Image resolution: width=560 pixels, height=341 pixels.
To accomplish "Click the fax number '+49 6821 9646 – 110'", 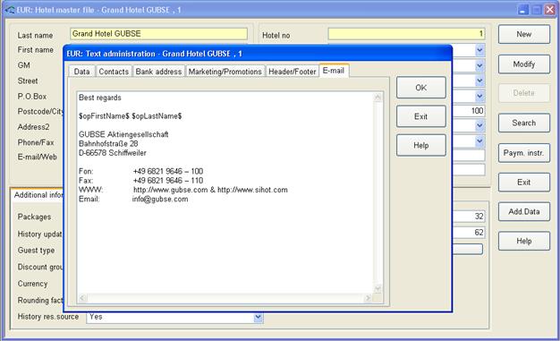I will (x=168, y=181).
